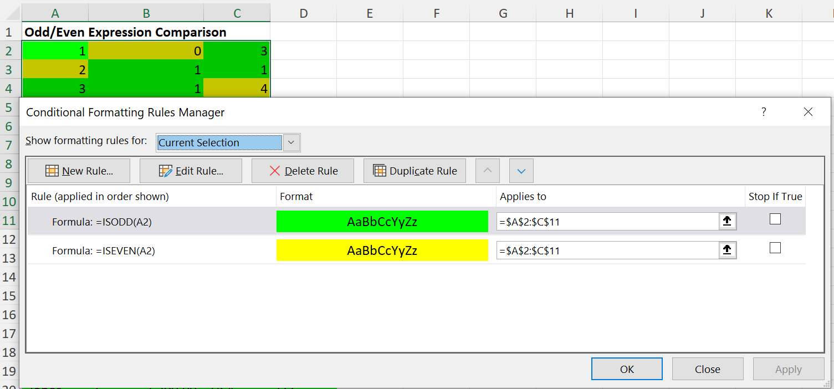Click OK to confirm rules
The image size is (834, 389).
(627, 369)
